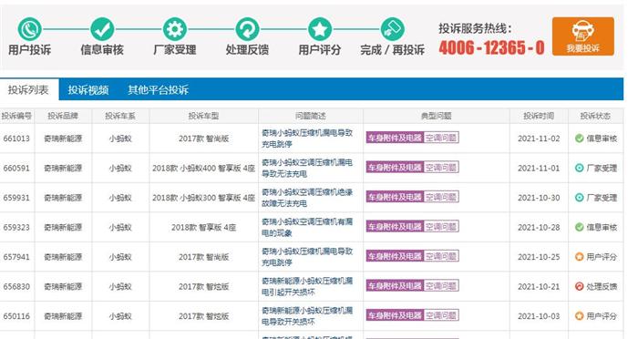Click the 处理反馈 status icon for 656830
The image size is (638, 339).
(x=580, y=286)
